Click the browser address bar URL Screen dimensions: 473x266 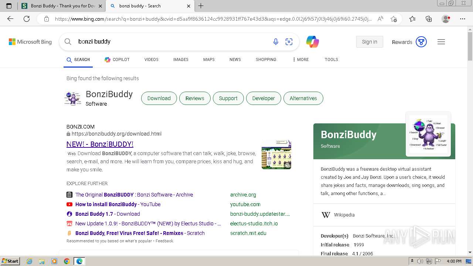pos(213,19)
